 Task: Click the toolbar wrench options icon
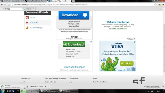160,9
